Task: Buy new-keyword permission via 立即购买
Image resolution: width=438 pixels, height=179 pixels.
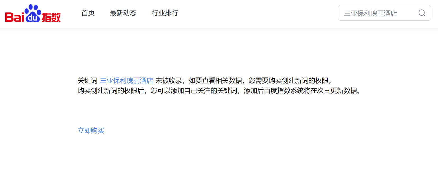Action: coord(91,131)
